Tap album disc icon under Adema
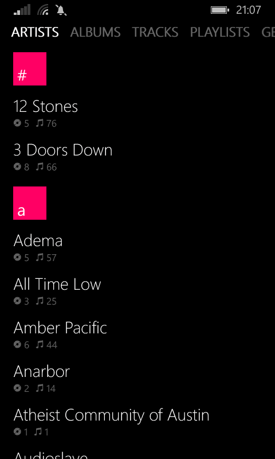 pyautogui.click(x=17, y=257)
